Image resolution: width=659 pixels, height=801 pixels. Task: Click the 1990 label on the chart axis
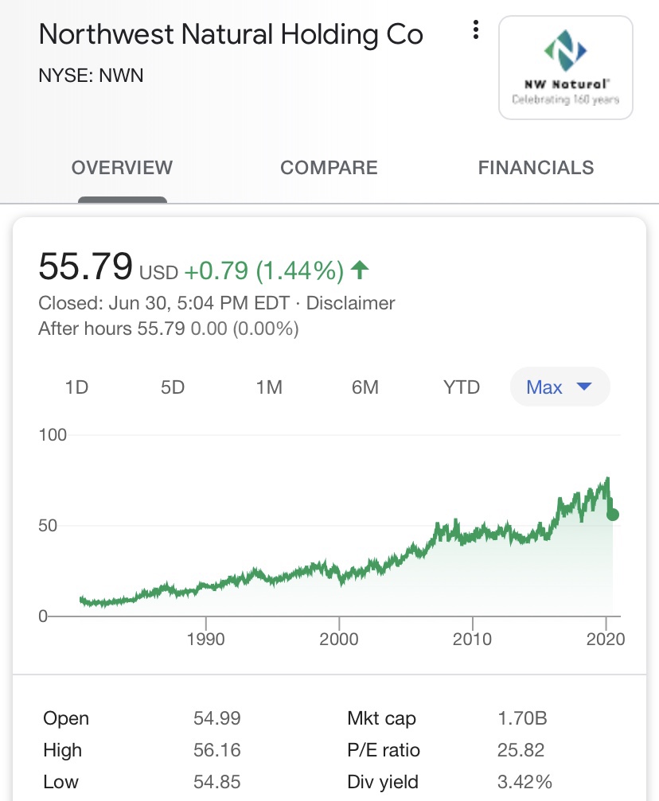(x=205, y=639)
